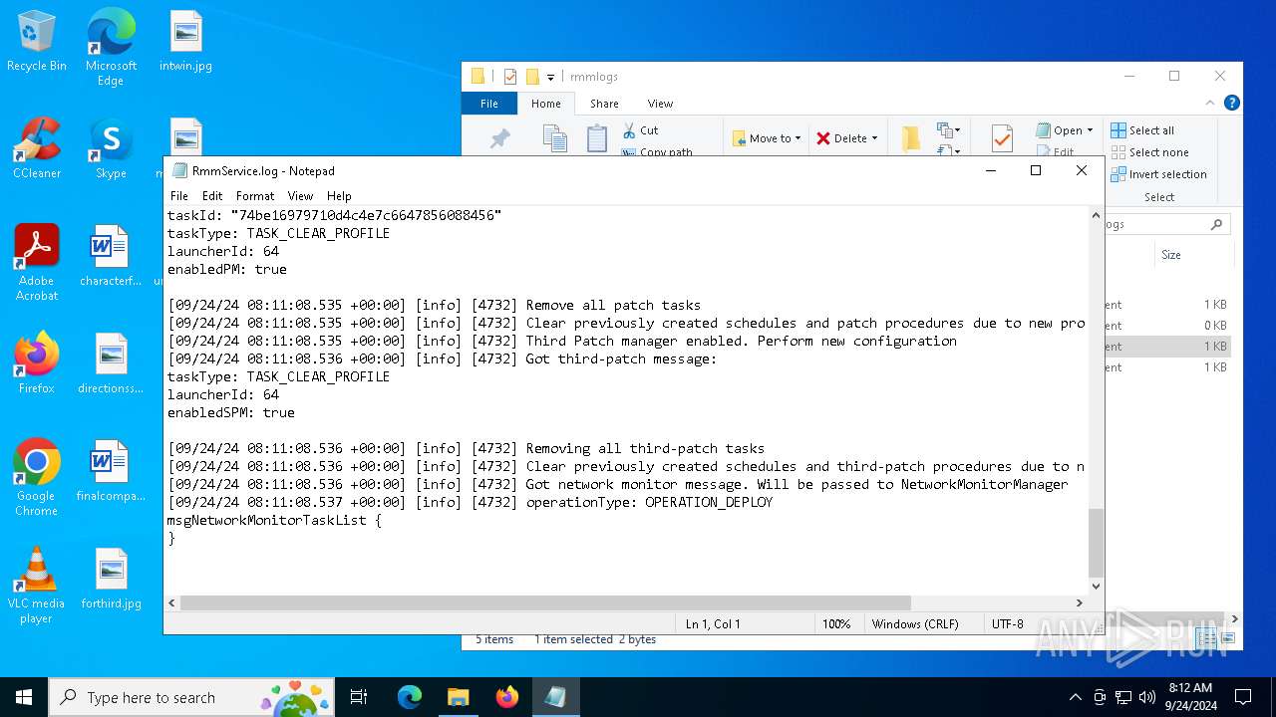The width and height of the screenshot is (1276, 717).
Task: Open Edge from the taskbar
Action: 410,697
